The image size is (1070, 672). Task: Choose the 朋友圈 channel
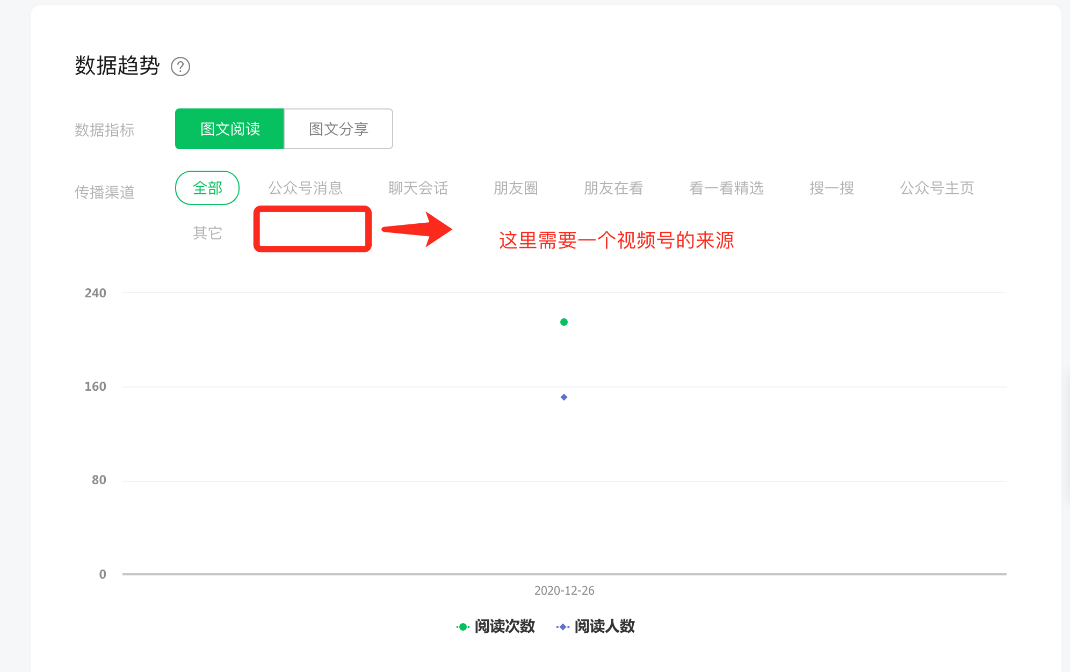516,188
